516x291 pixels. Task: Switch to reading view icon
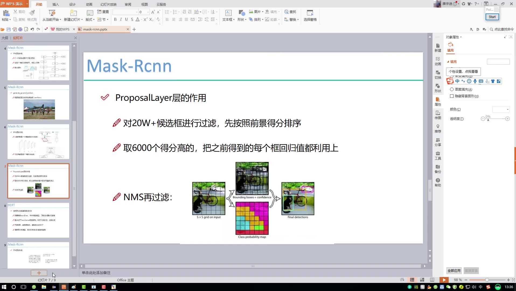pos(432,280)
